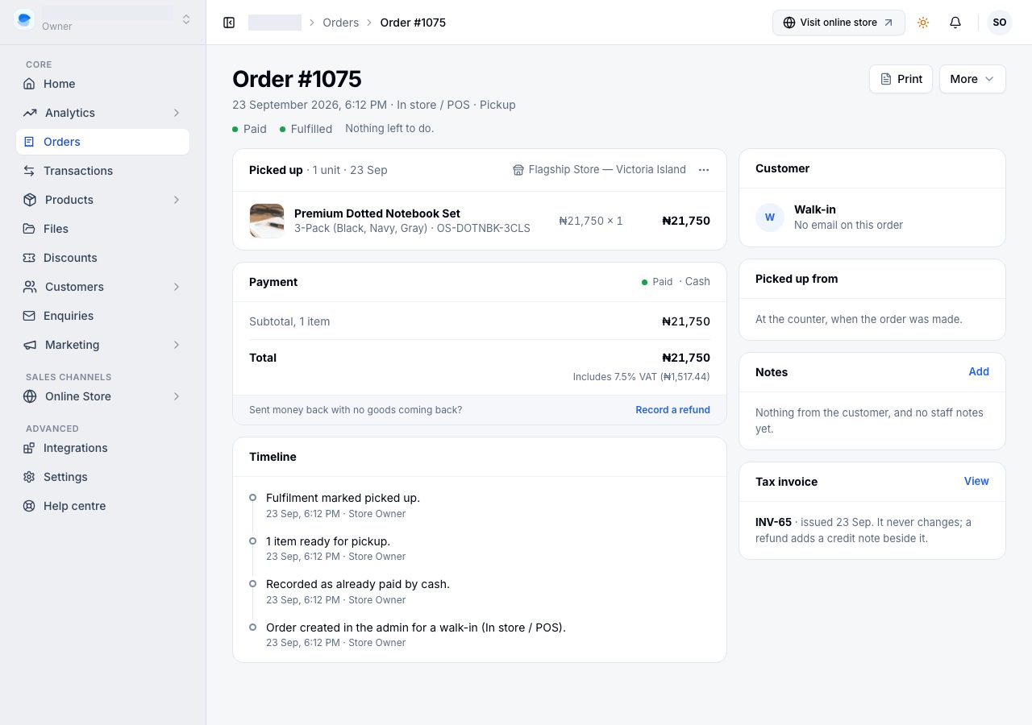The image size is (1032, 725).
Task: Click the Home house icon
Action: [x=29, y=84]
